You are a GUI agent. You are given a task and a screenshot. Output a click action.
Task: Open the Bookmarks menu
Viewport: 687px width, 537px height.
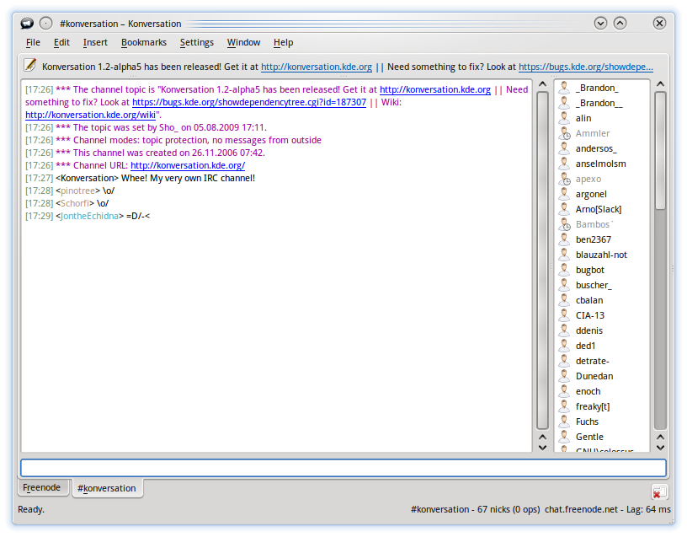(x=143, y=42)
